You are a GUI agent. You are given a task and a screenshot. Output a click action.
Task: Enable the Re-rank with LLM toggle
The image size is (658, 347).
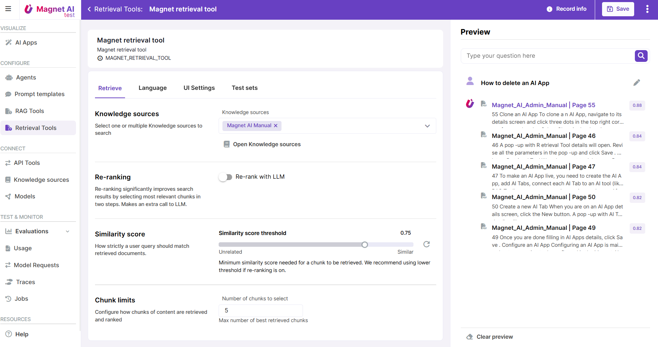(x=225, y=177)
